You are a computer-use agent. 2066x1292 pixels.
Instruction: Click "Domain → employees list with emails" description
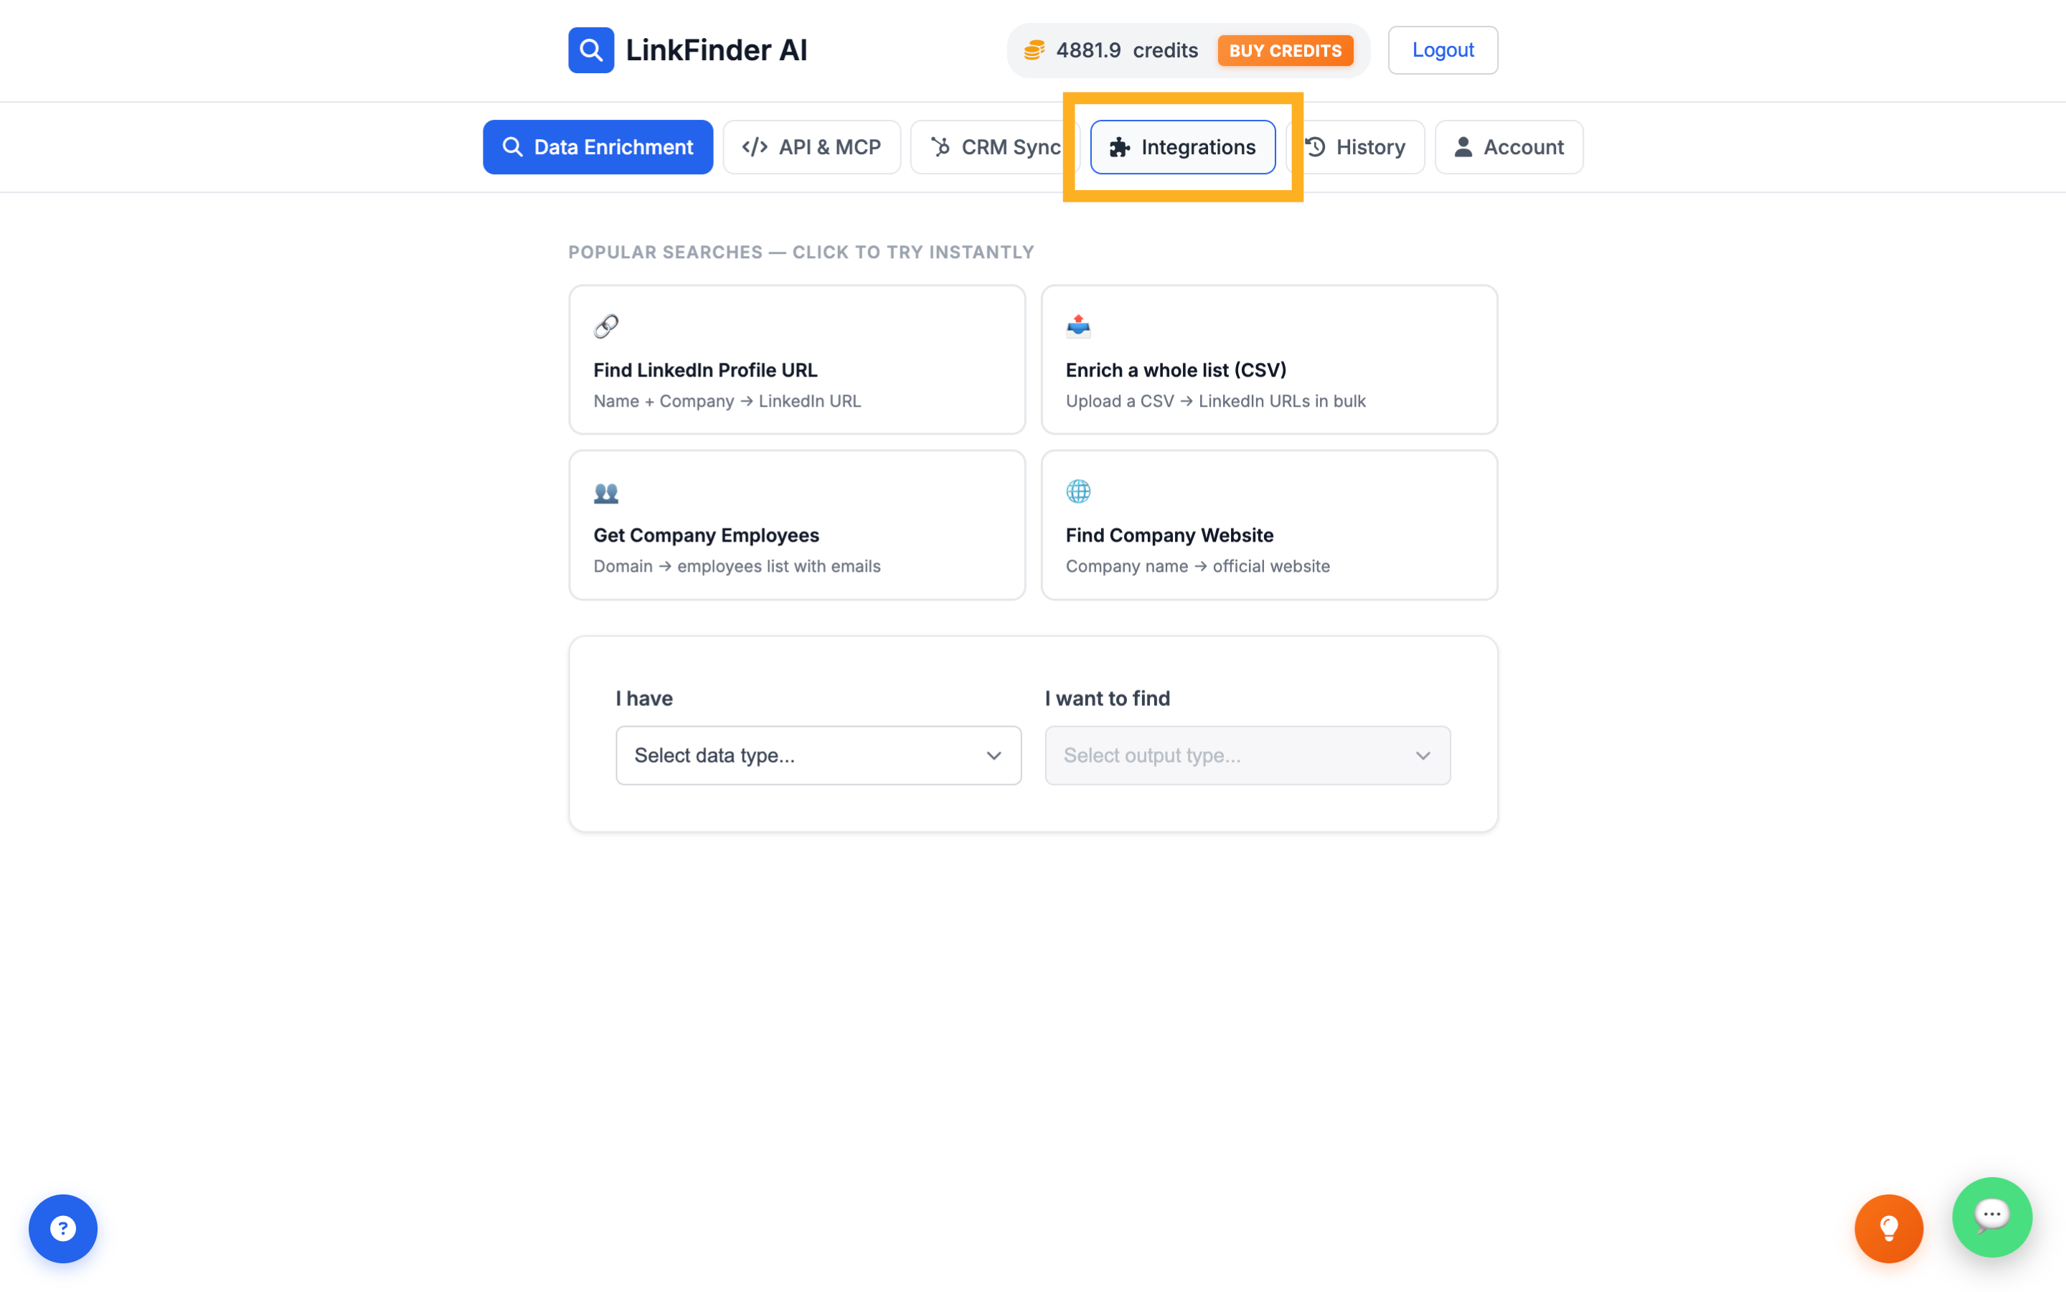coord(737,566)
